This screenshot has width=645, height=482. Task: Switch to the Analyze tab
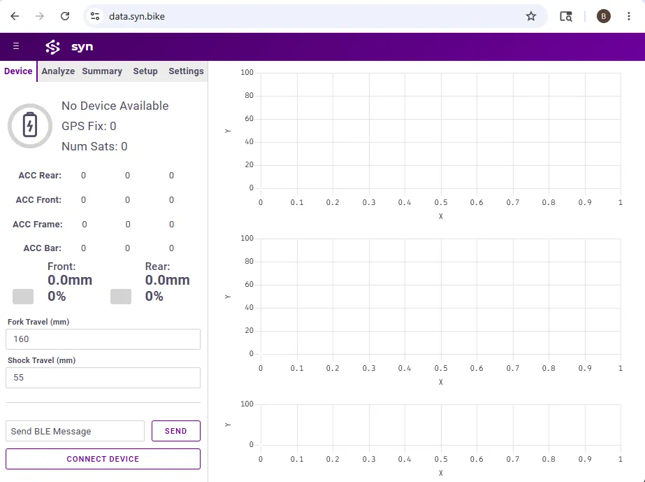tap(58, 71)
